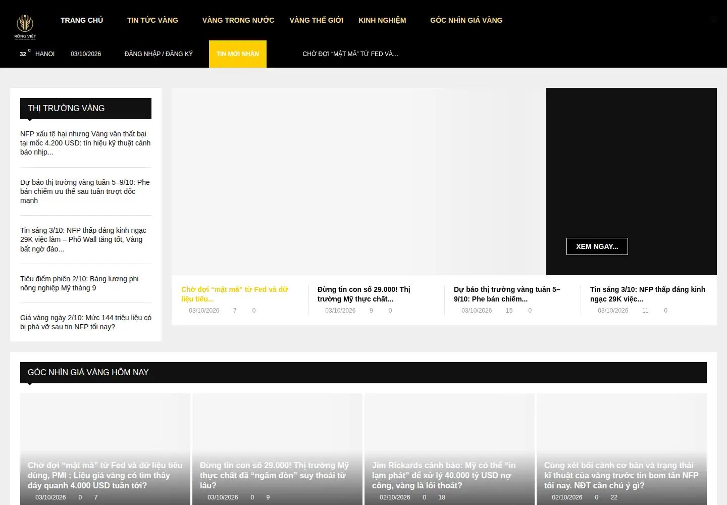Click the yellow TIN MỚI NHẬN tab
Image resolution: width=727 pixels, height=505 pixels.
238,54
